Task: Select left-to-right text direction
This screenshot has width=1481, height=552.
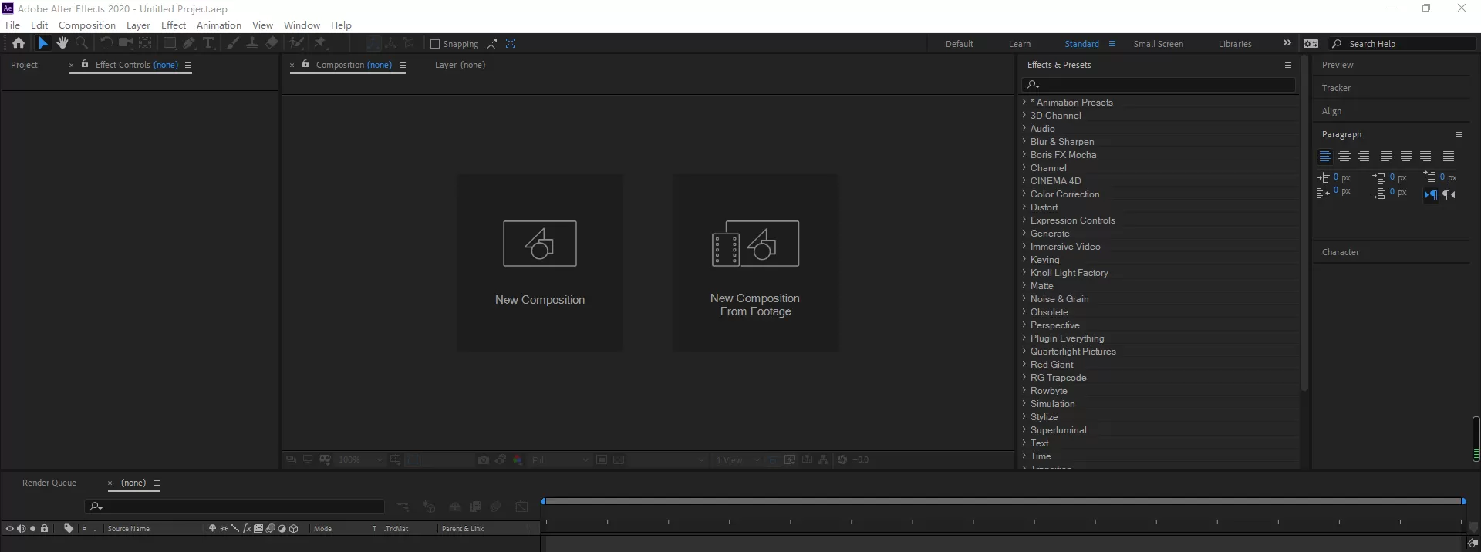Action: [x=1431, y=195]
